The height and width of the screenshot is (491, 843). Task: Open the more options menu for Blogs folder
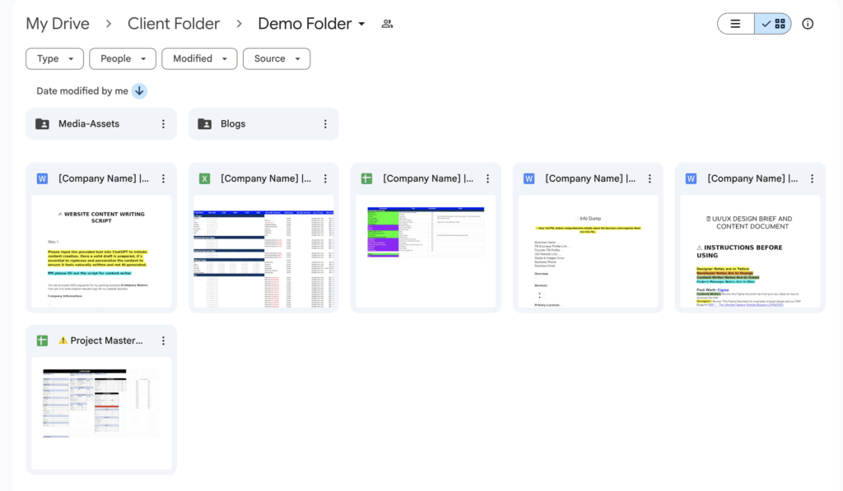tap(325, 124)
